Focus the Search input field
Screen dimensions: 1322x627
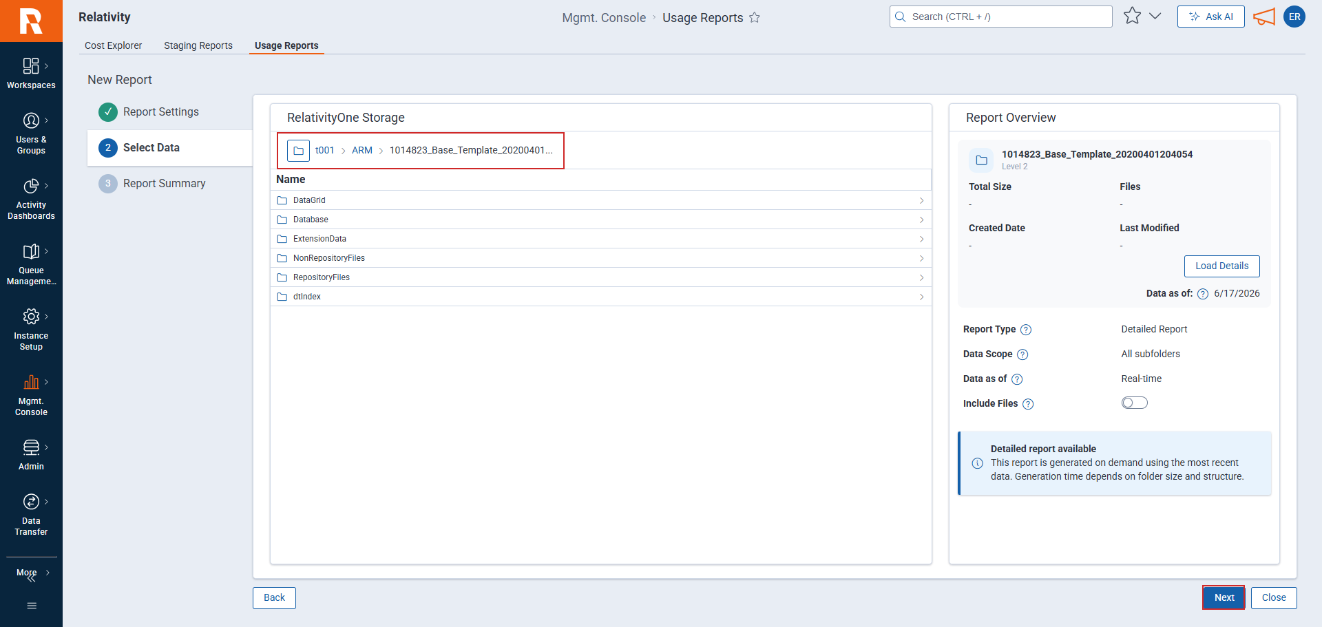coord(1000,17)
